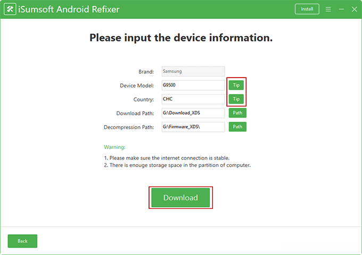Focus the Country field containing CHC
This screenshot has width=362, height=255.
(x=193, y=99)
